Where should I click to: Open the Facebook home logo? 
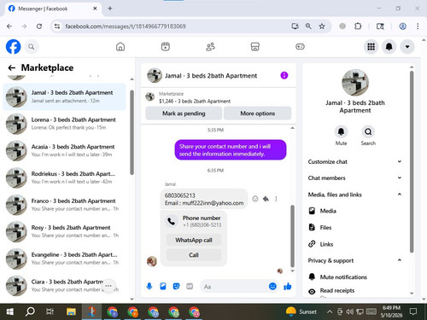[13, 47]
